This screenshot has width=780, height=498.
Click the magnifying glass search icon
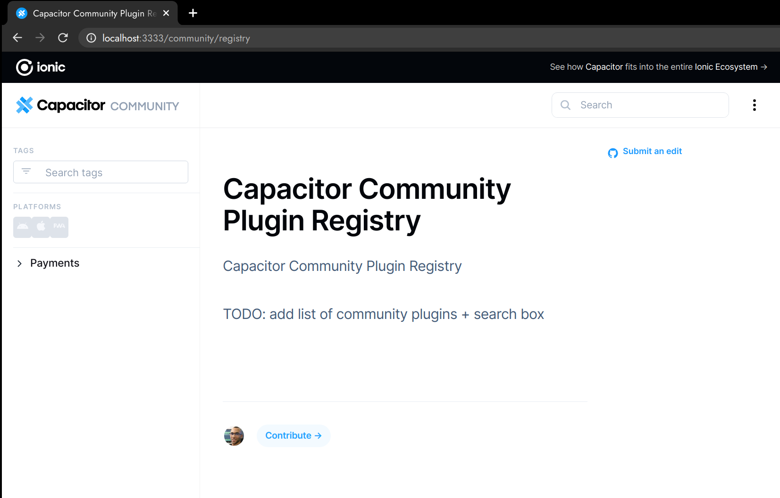pos(565,105)
